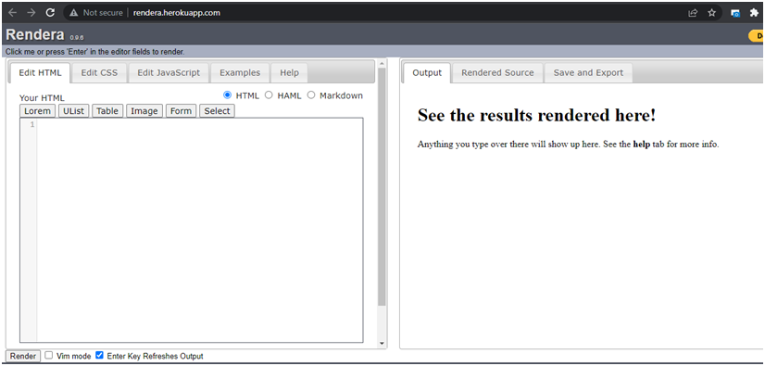Image resolution: width=765 pixels, height=366 pixels.
Task: Click inside the HTML code editor
Action: click(199, 230)
